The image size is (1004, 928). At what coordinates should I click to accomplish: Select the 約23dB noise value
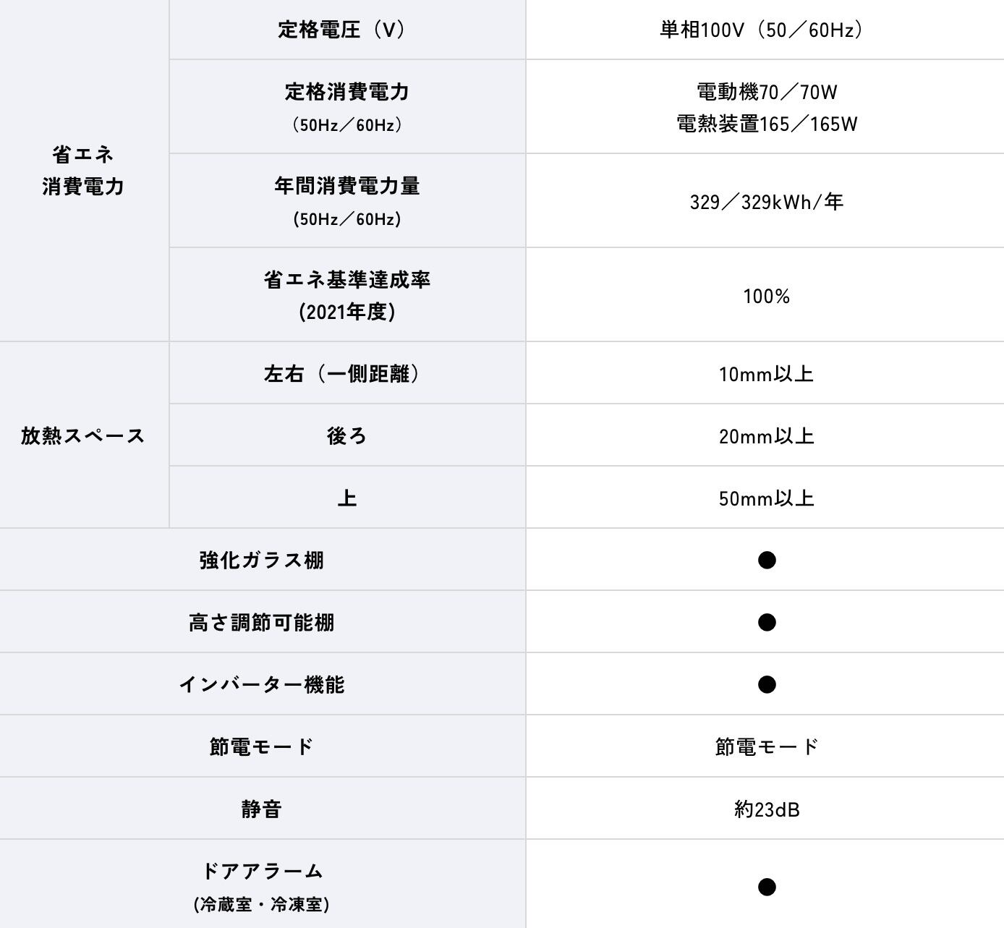[767, 809]
